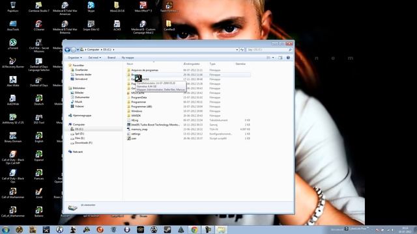Go back with Explorer back arrow
Image resolution: width=417 pixels, height=234 pixels.
67,49
